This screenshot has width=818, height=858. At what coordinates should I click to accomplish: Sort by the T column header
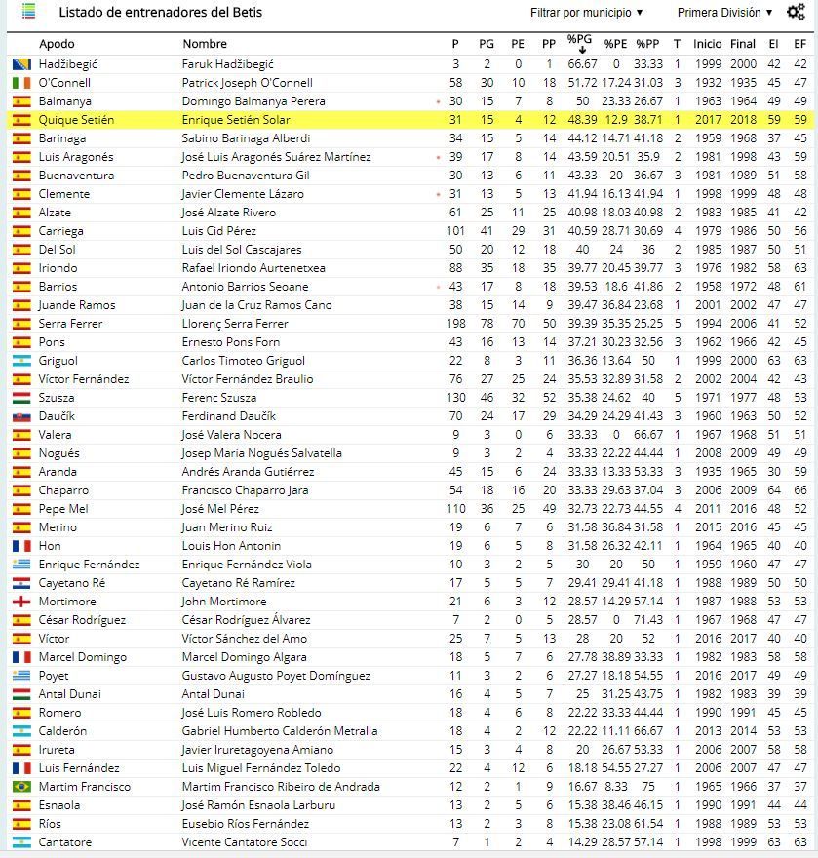(677, 44)
